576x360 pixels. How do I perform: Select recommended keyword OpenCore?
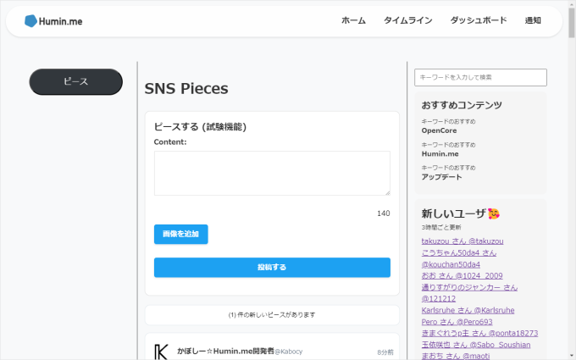pos(439,130)
